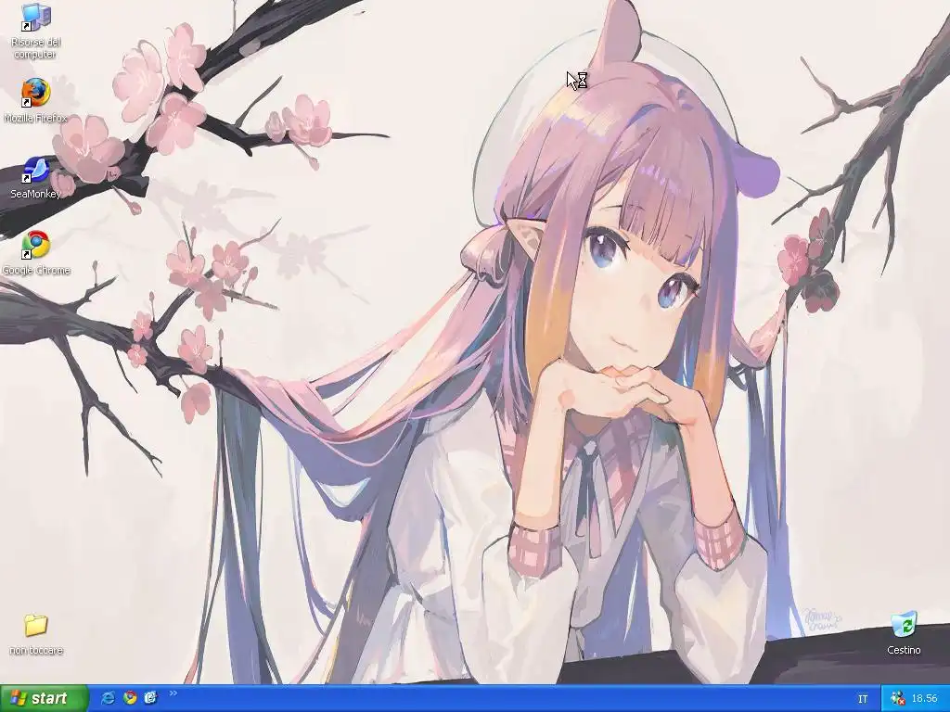Select the SeaMonkey desktop shortcut
950x712 pixels.
(x=36, y=178)
